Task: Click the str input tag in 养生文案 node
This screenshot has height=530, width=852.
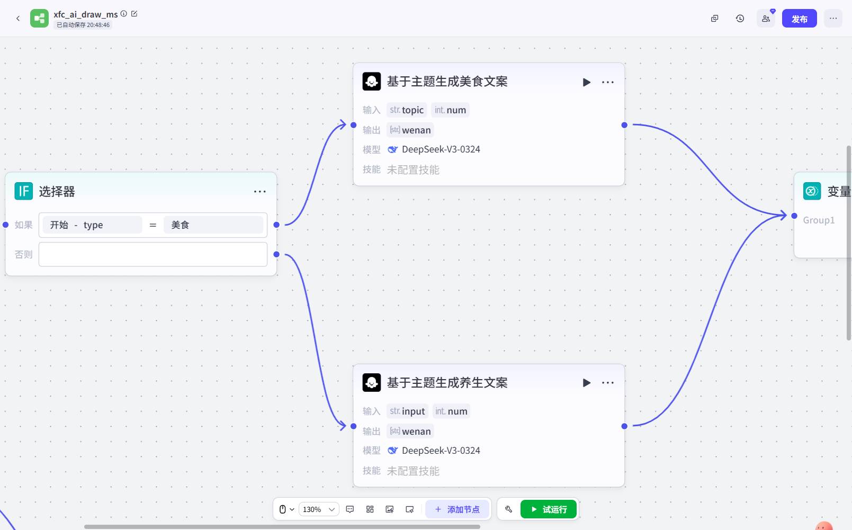Action: 408,411
